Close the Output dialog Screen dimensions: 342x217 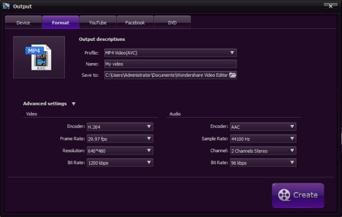click(x=331, y=6)
